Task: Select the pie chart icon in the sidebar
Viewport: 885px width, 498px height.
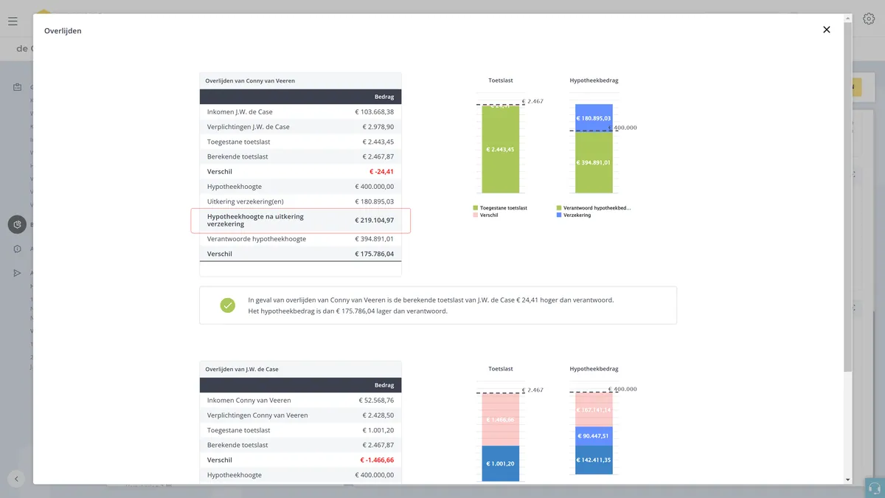Action: tap(17, 224)
